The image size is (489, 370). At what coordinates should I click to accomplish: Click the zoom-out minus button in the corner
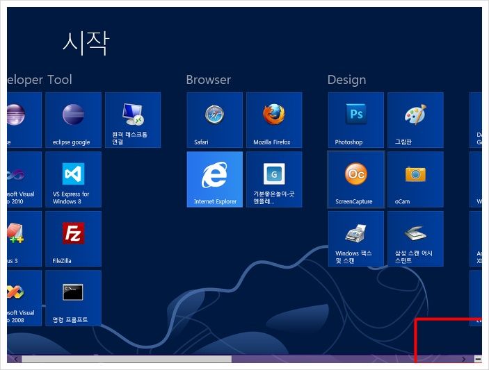pyautogui.click(x=478, y=359)
